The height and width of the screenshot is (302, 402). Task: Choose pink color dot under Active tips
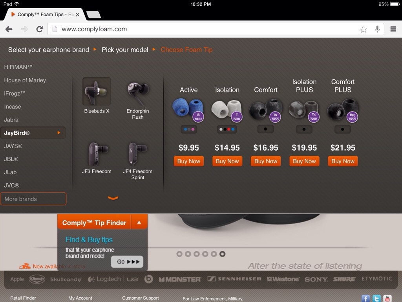tap(193, 129)
